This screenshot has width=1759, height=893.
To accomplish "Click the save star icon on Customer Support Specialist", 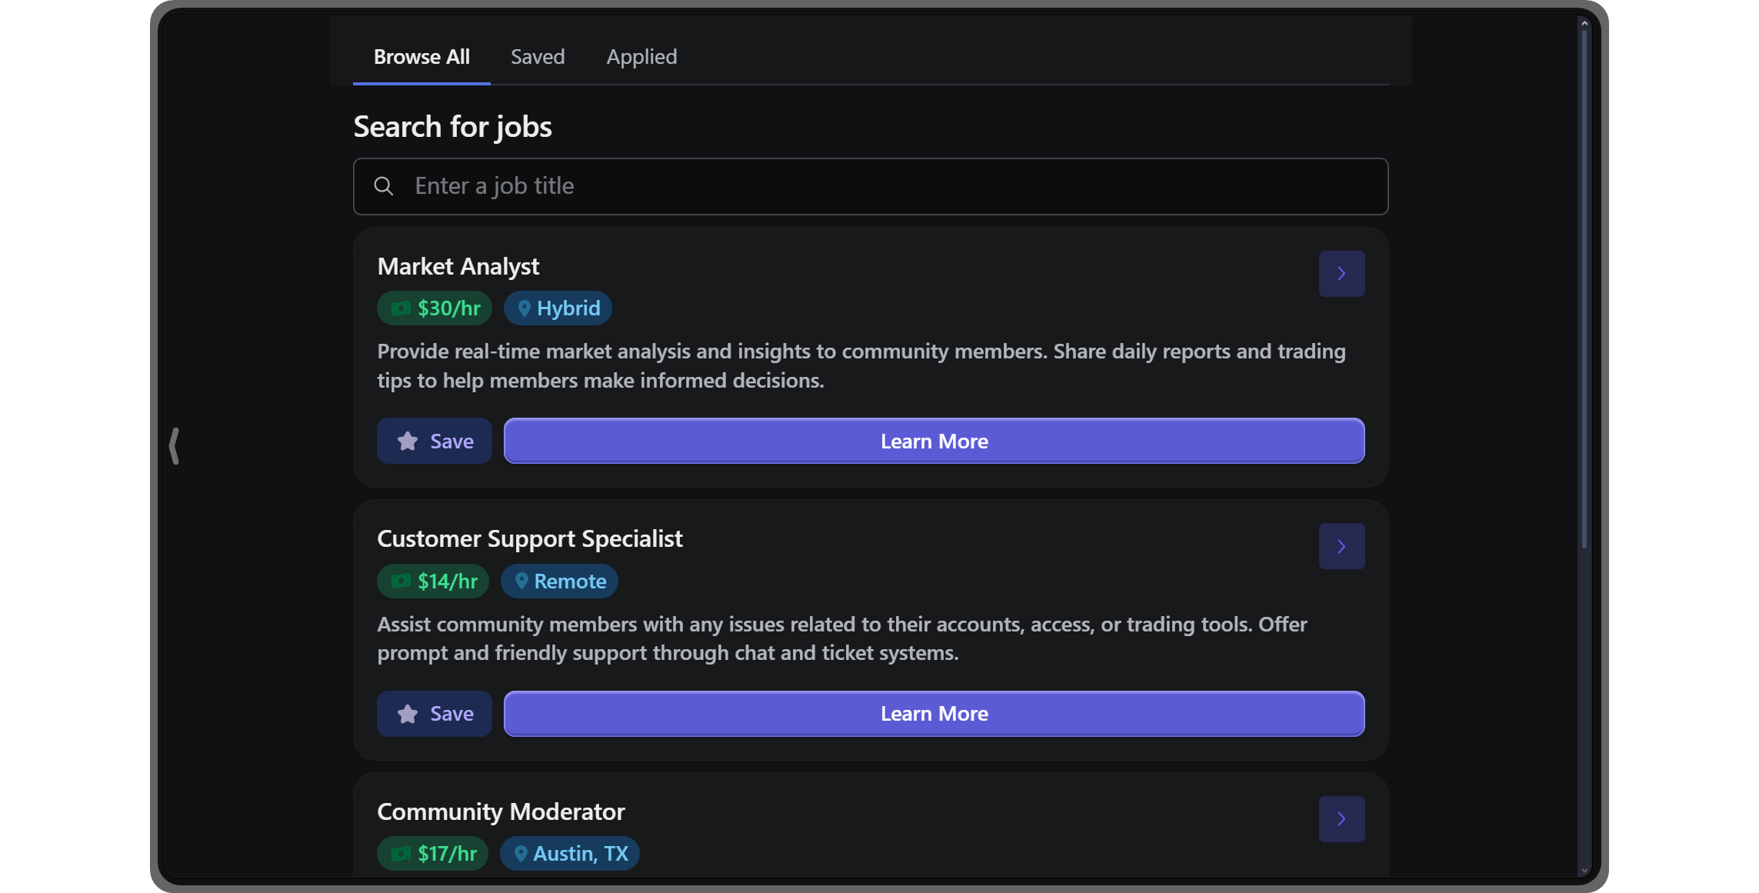I will coord(408,713).
